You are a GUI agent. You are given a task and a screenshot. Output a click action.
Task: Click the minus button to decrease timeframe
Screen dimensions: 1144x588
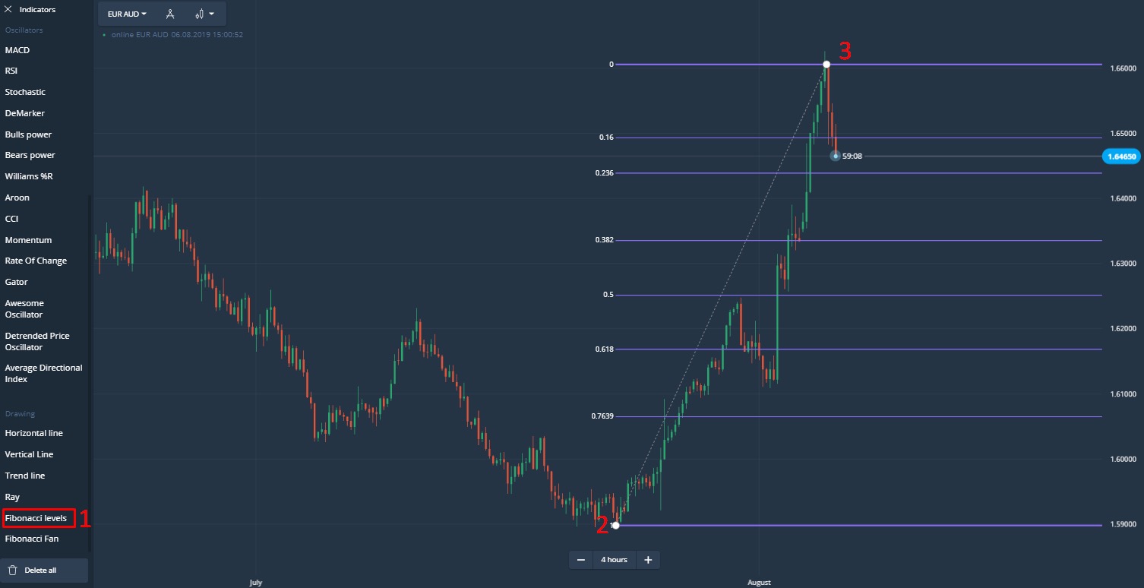pyautogui.click(x=581, y=560)
